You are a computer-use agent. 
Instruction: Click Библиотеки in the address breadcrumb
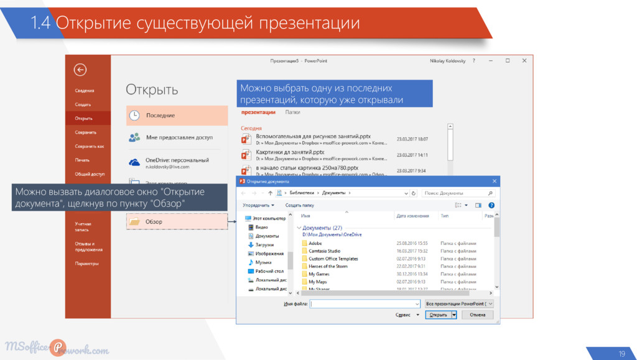click(302, 193)
